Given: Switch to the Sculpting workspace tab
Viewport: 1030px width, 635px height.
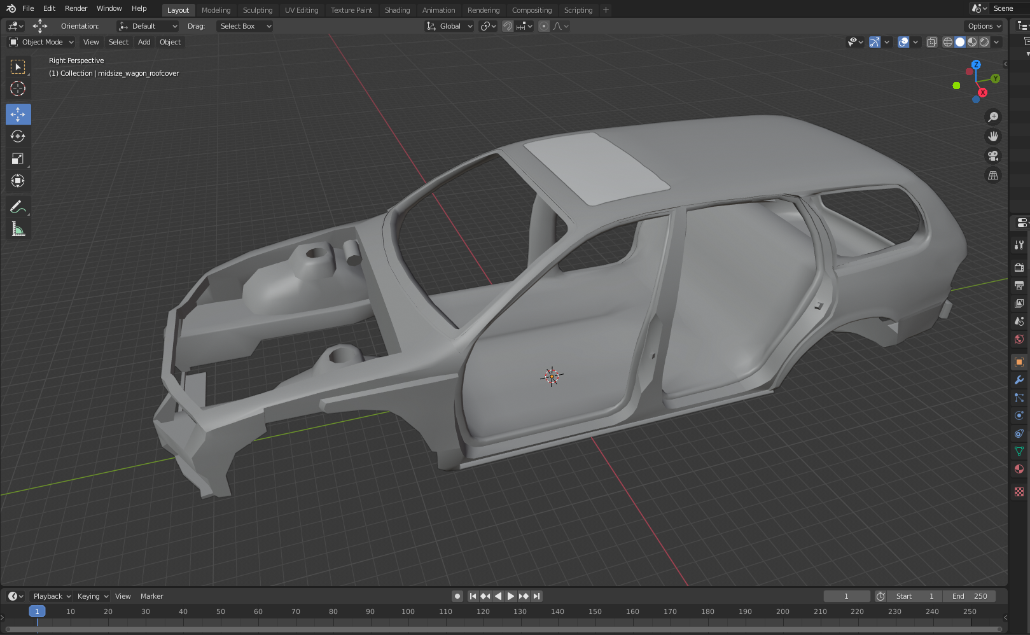Looking at the screenshot, I should [257, 10].
